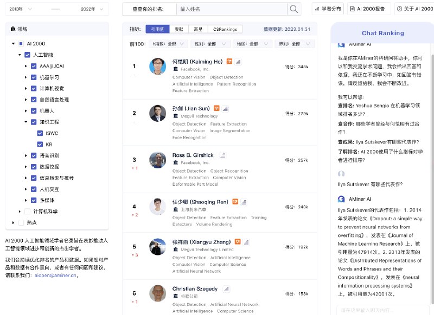Open the stats icon beside Kaiming He

(238, 62)
